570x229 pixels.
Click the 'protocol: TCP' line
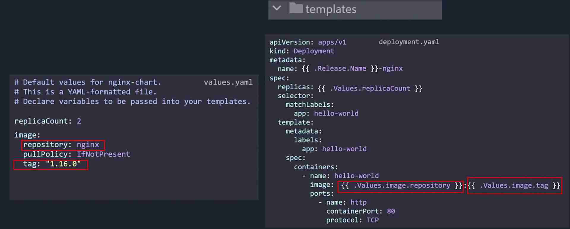352,220
